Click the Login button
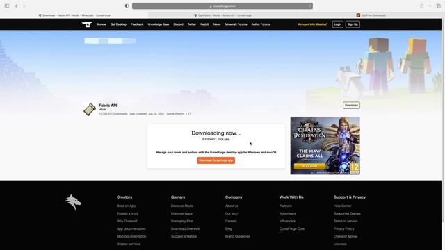Image resolution: width=445 pixels, height=250 pixels. [338, 24]
